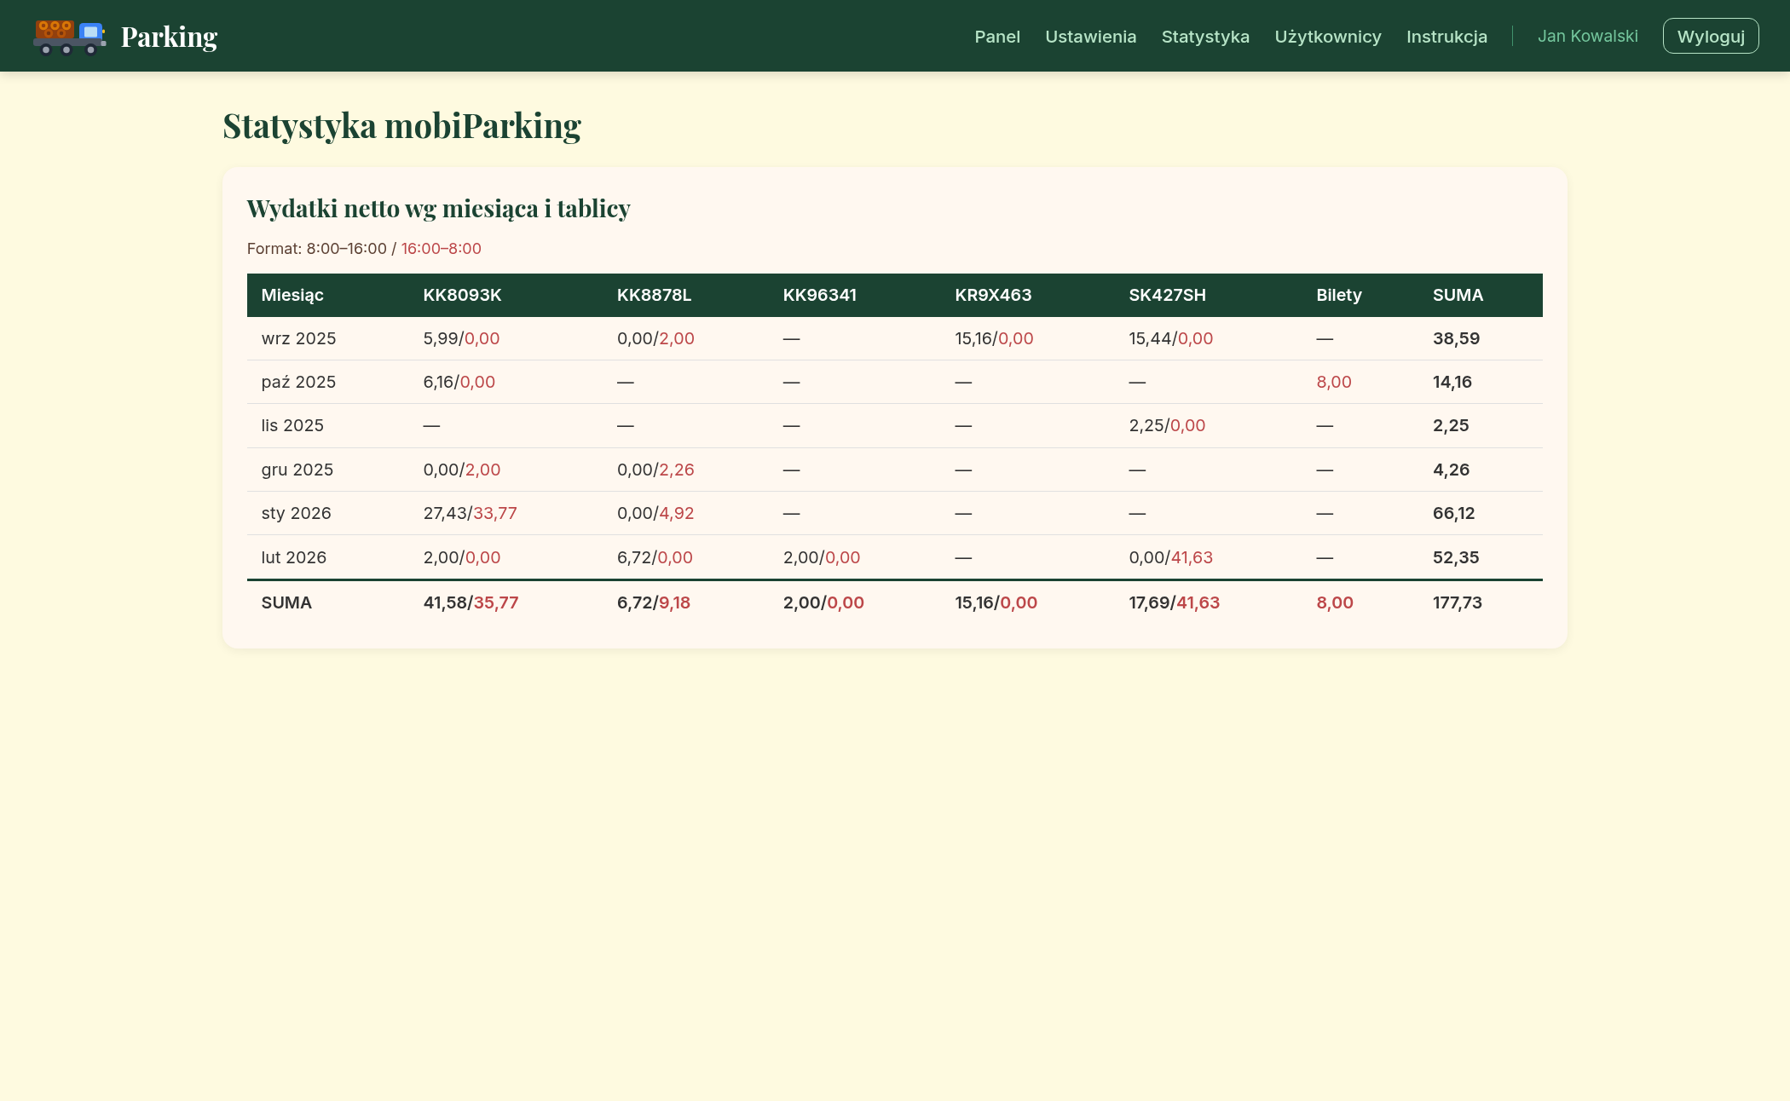The image size is (1790, 1101).
Task: Click the lut 2026 row label
Action: (x=293, y=557)
